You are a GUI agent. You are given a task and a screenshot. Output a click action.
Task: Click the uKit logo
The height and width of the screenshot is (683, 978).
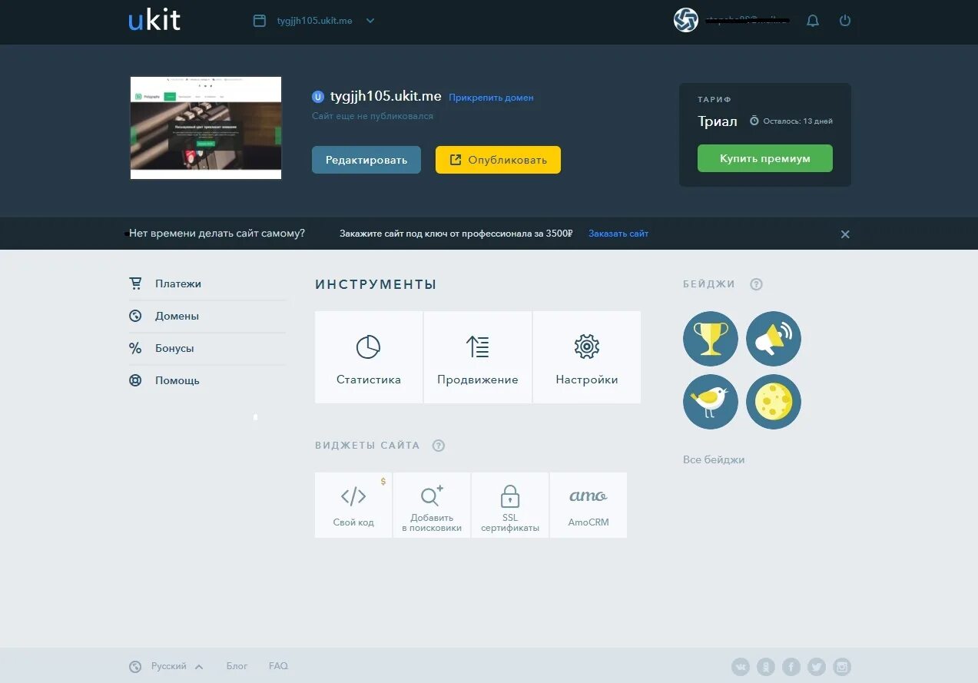click(x=154, y=20)
